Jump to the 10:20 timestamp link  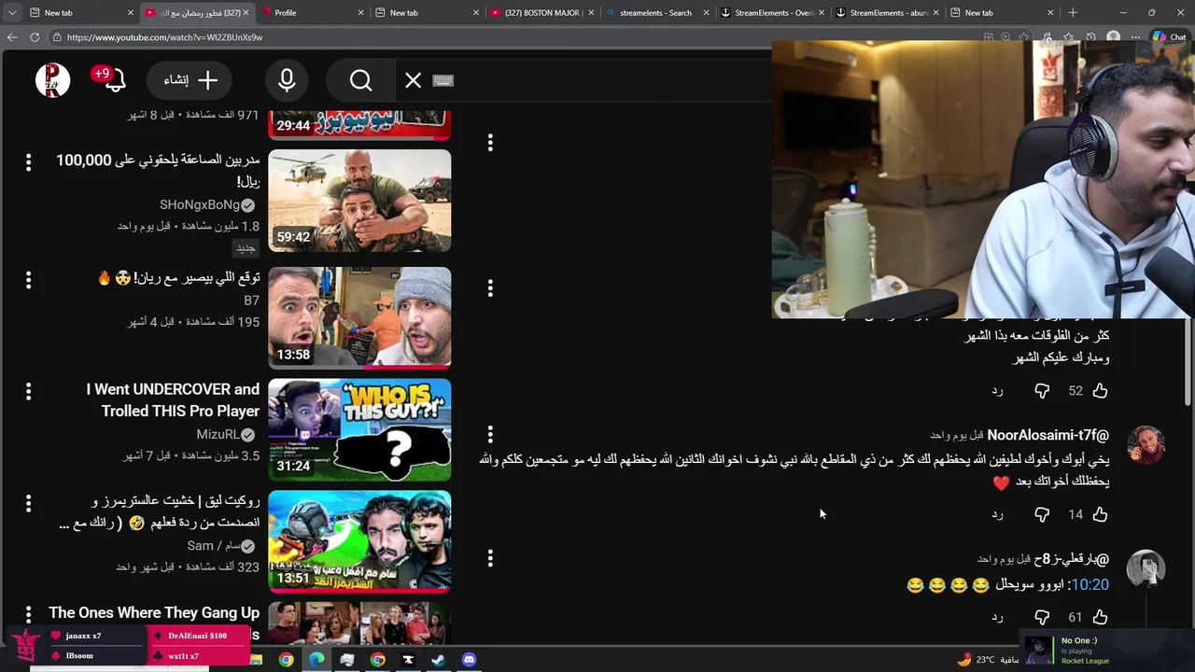click(x=1090, y=584)
